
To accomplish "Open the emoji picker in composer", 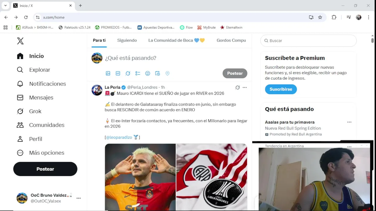I will point(148,73).
